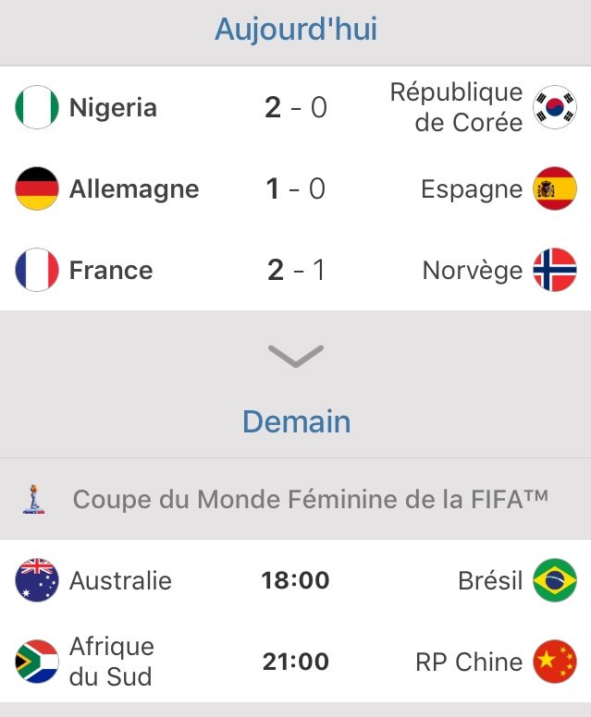Open the Demain section header

pos(296,422)
